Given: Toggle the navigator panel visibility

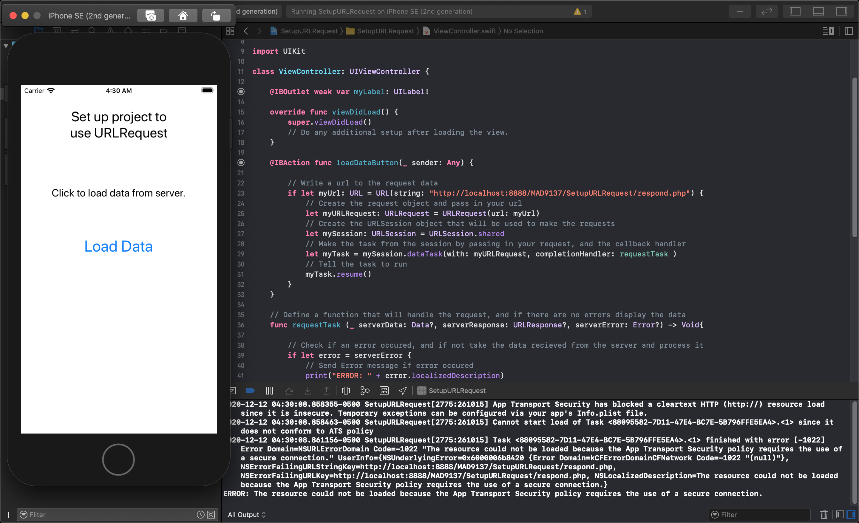Looking at the screenshot, I should point(795,12).
